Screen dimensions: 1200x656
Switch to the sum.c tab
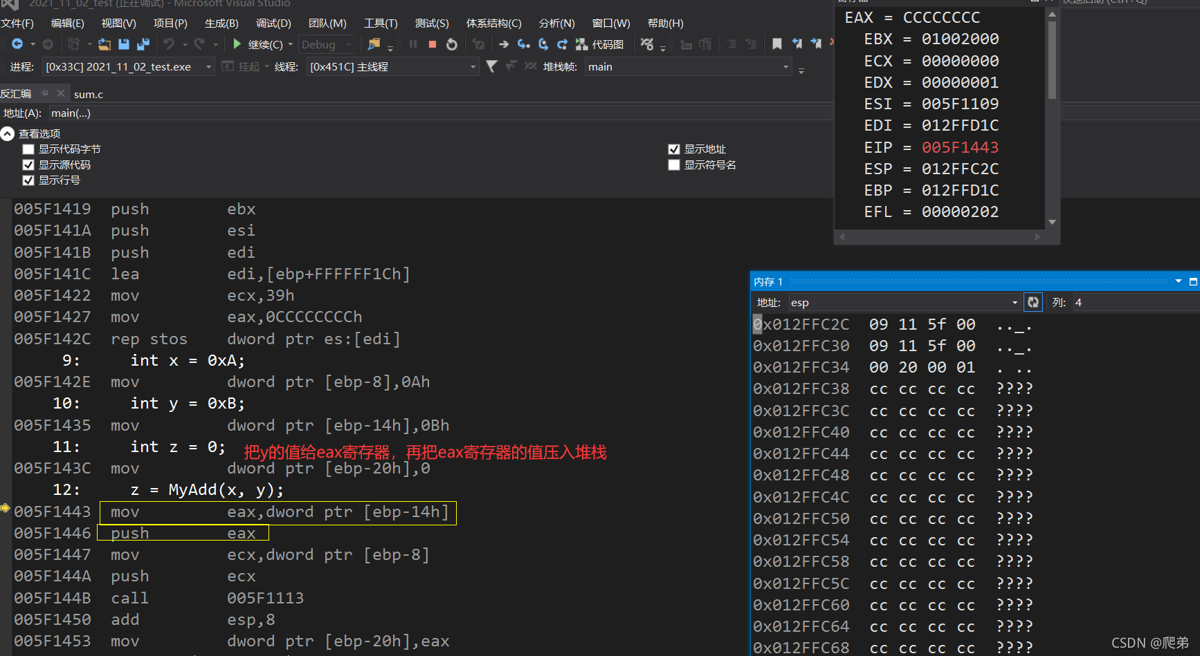(89, 94)
